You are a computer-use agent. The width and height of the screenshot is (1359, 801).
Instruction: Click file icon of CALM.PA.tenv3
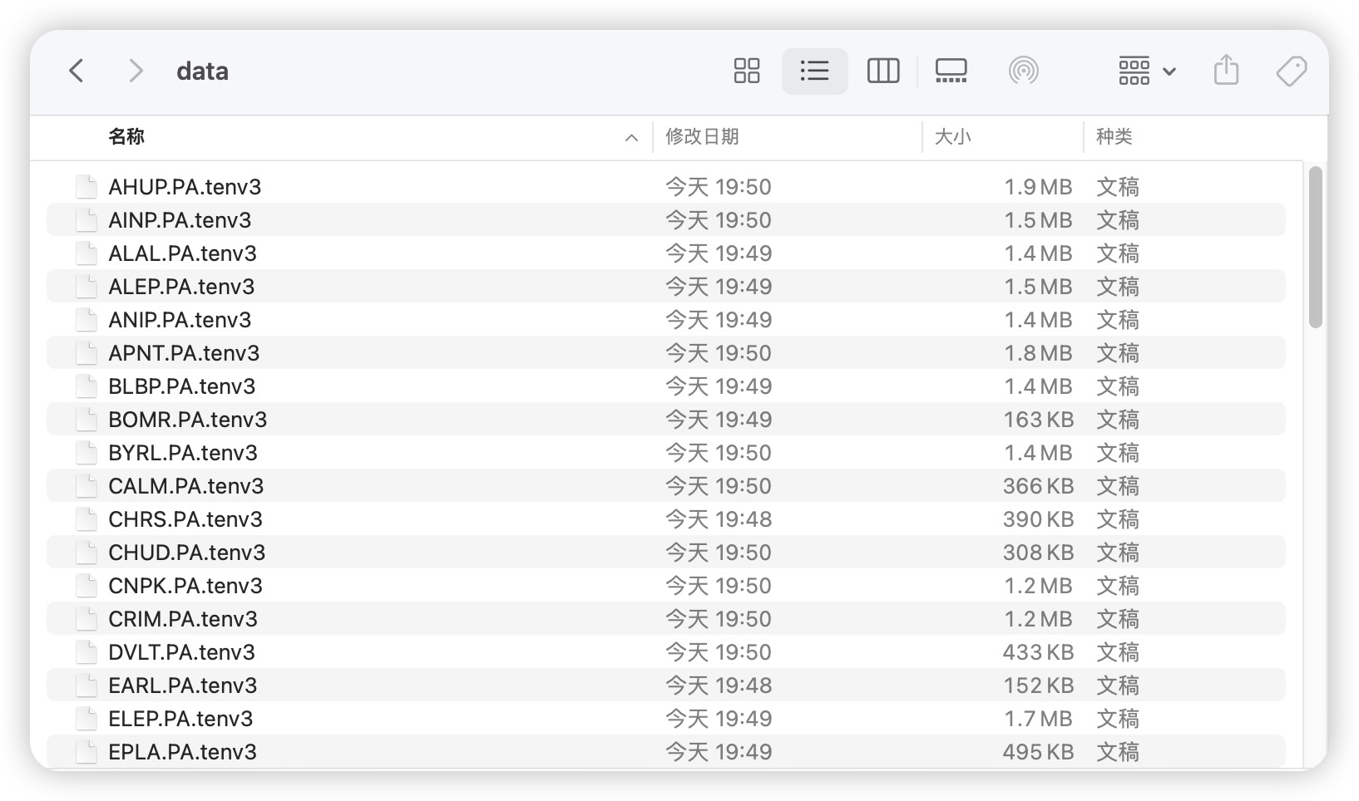pyautogui.click(x=86, y=486)
